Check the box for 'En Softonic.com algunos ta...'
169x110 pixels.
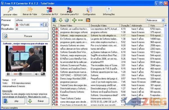tap(54, 39)
